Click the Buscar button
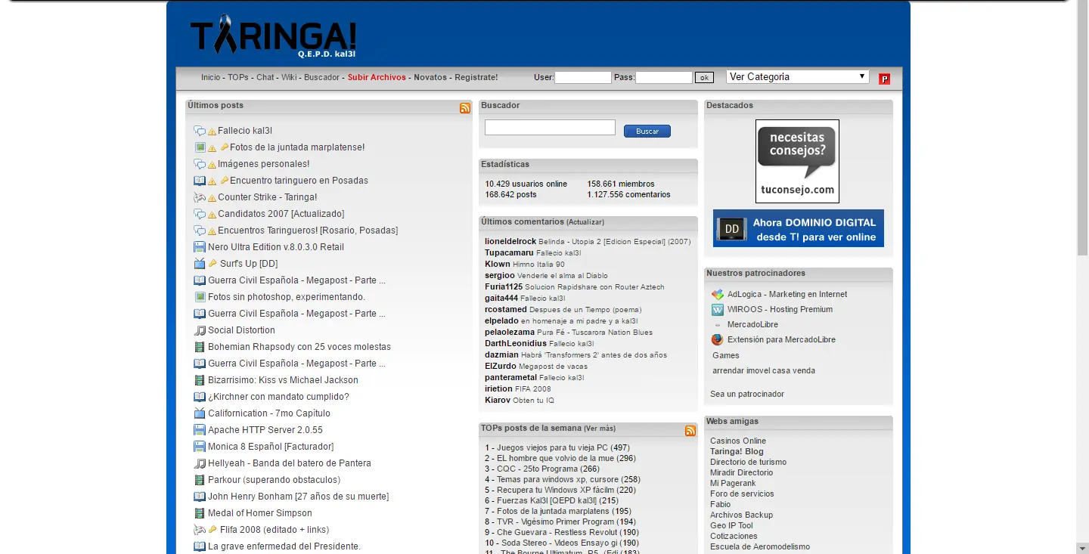 point(647,132)
